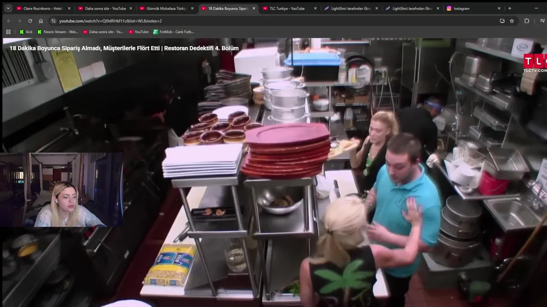This screenshot has width=547, height=307.
Task: Close the first LightShot tab
Action: click(x=376, y=8)
